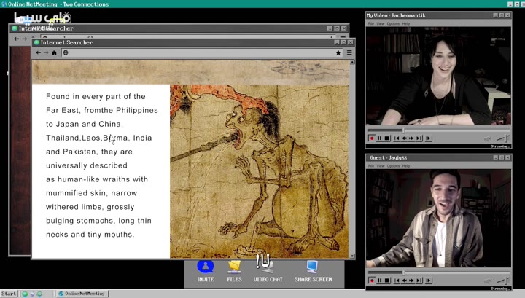
Task: Mute the speaker in My Video player
Action: (488, 138)
